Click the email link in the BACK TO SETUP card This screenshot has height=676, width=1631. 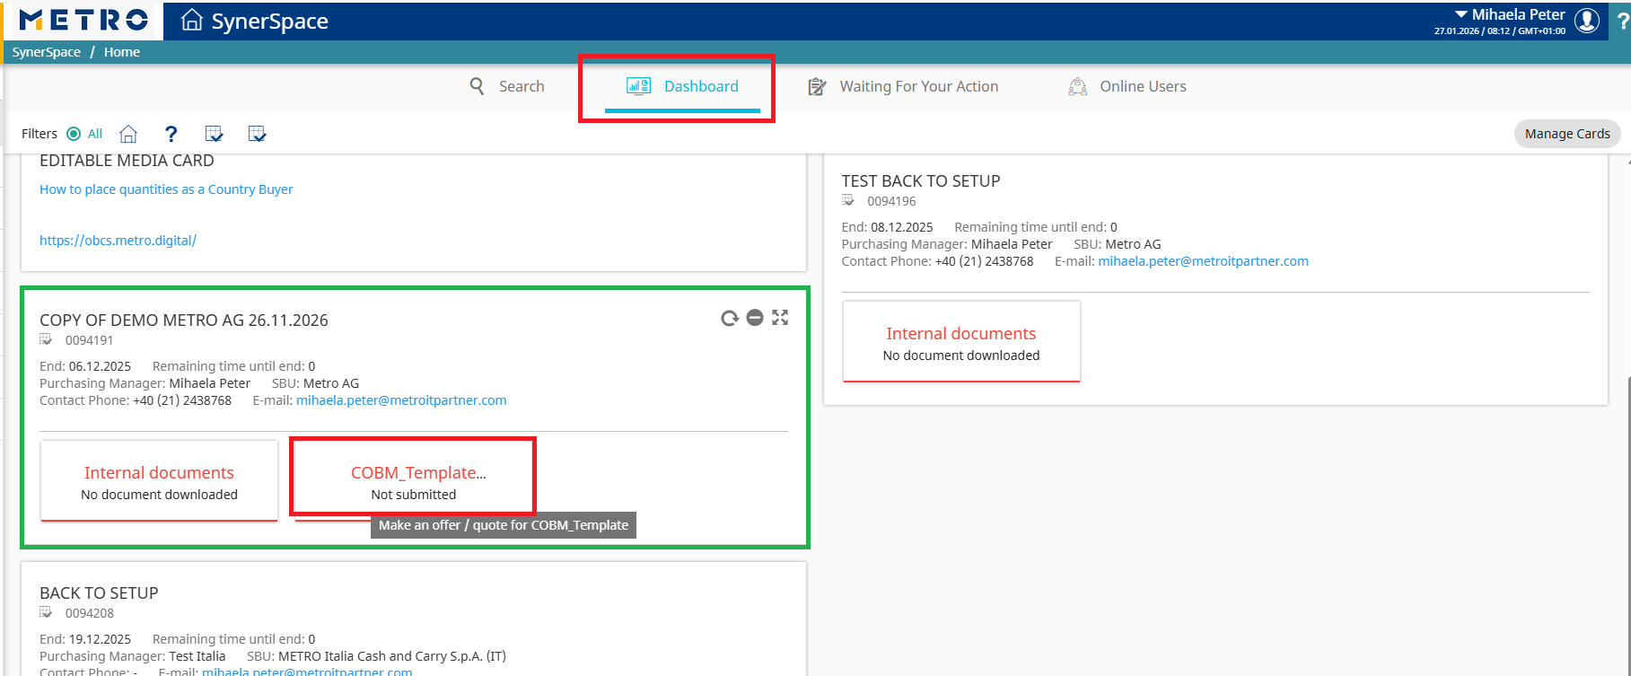click(x=307, y=671)
